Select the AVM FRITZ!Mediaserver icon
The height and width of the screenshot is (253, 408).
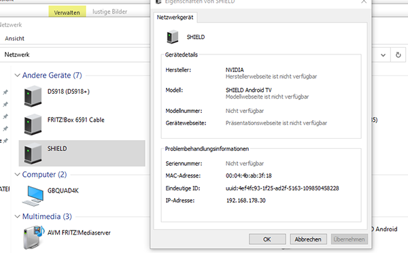33,237
